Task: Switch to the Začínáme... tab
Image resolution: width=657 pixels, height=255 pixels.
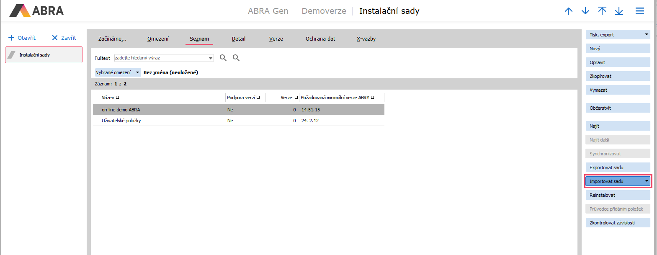Action: 112,39
